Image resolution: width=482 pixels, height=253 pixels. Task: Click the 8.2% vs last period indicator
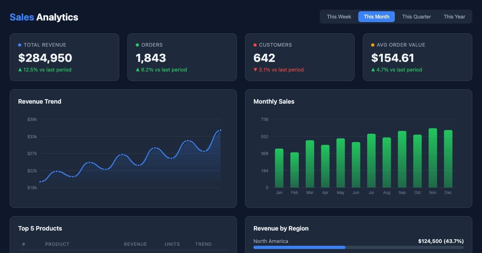161,69
